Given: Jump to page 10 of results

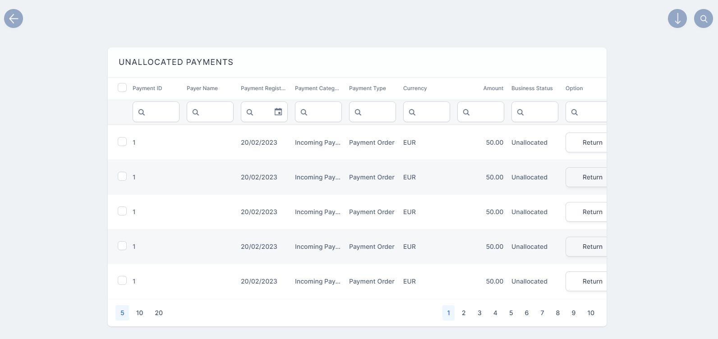Looking at the screenshot, I should [591, 313].
